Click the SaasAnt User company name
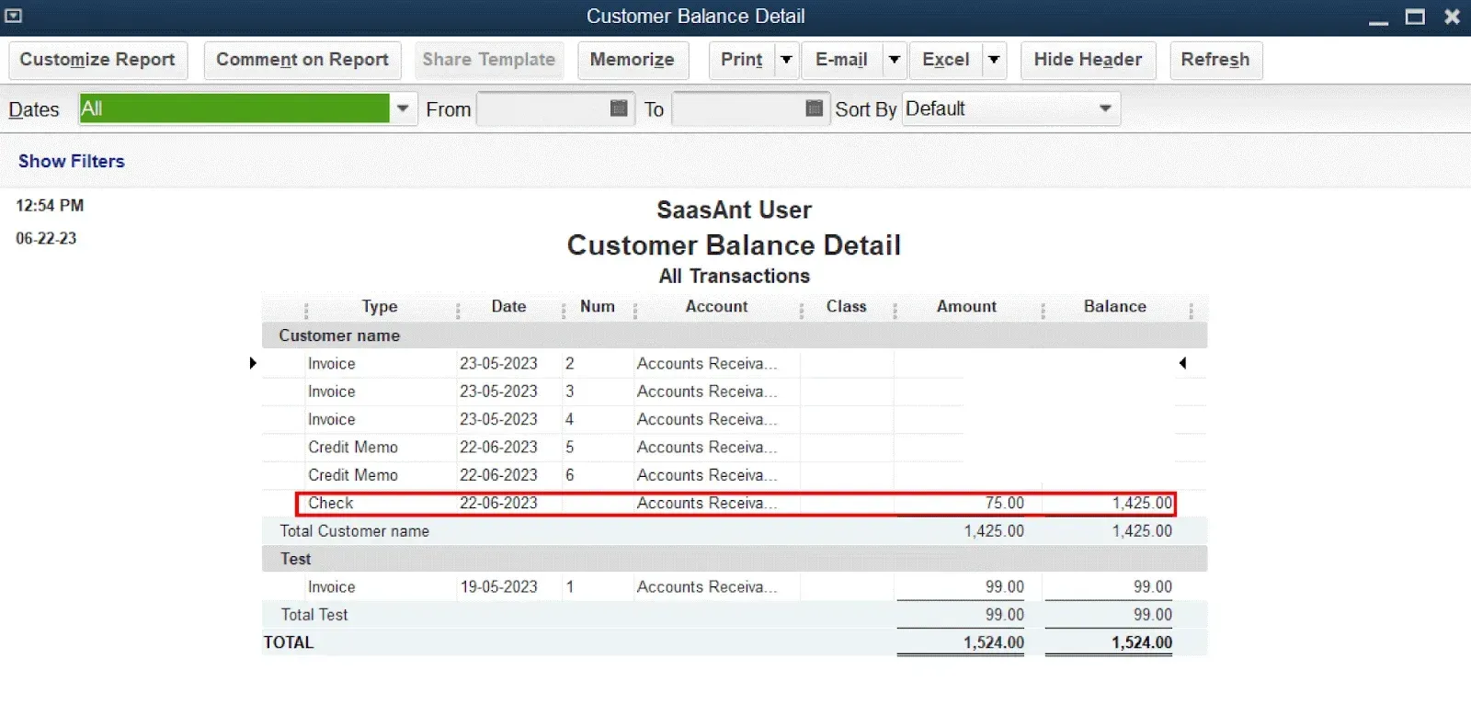 click(x=734, y=210)
